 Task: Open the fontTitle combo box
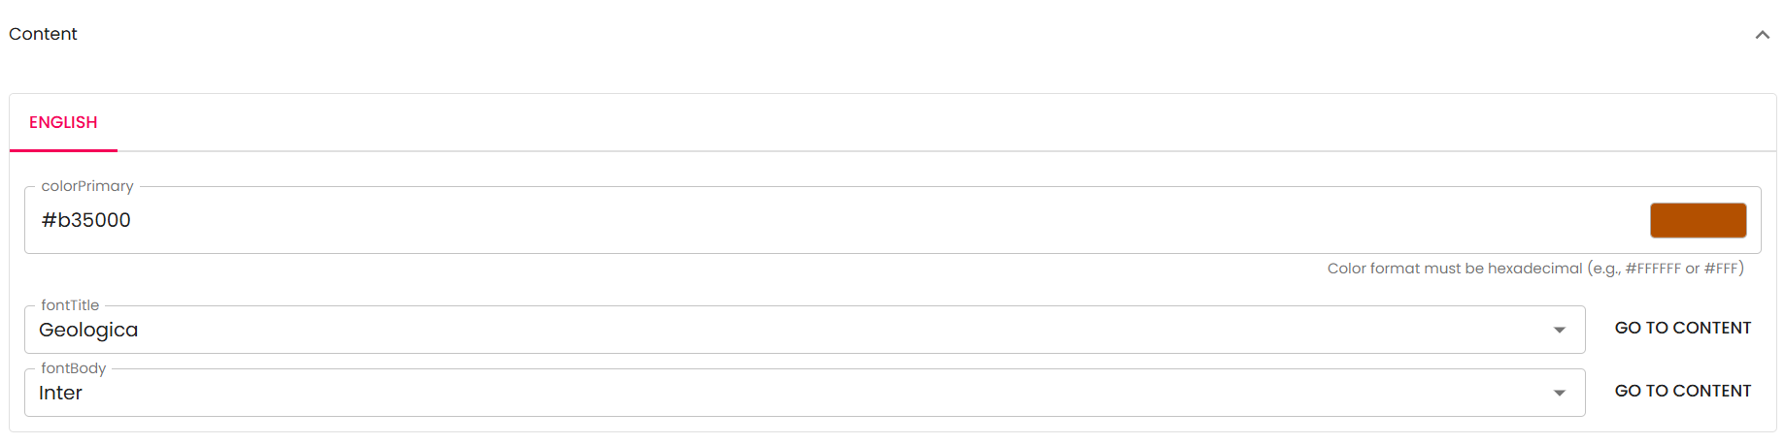coord(777,330)
